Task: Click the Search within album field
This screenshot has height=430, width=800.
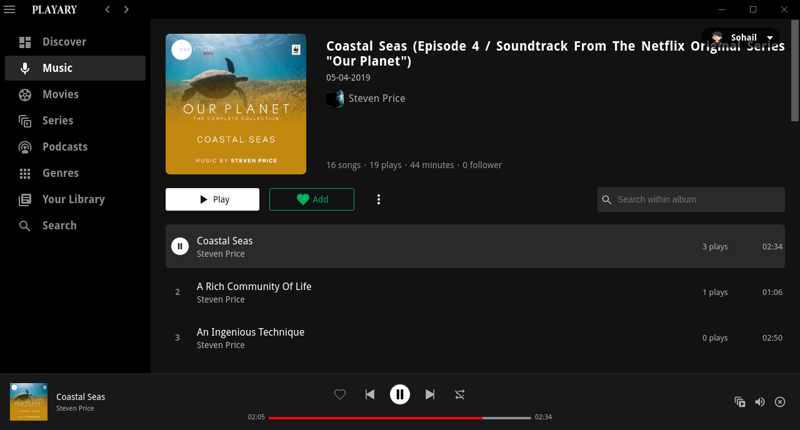Action: pos(691,199)
